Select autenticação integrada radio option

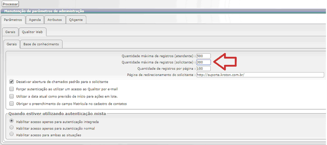(12, 121)
